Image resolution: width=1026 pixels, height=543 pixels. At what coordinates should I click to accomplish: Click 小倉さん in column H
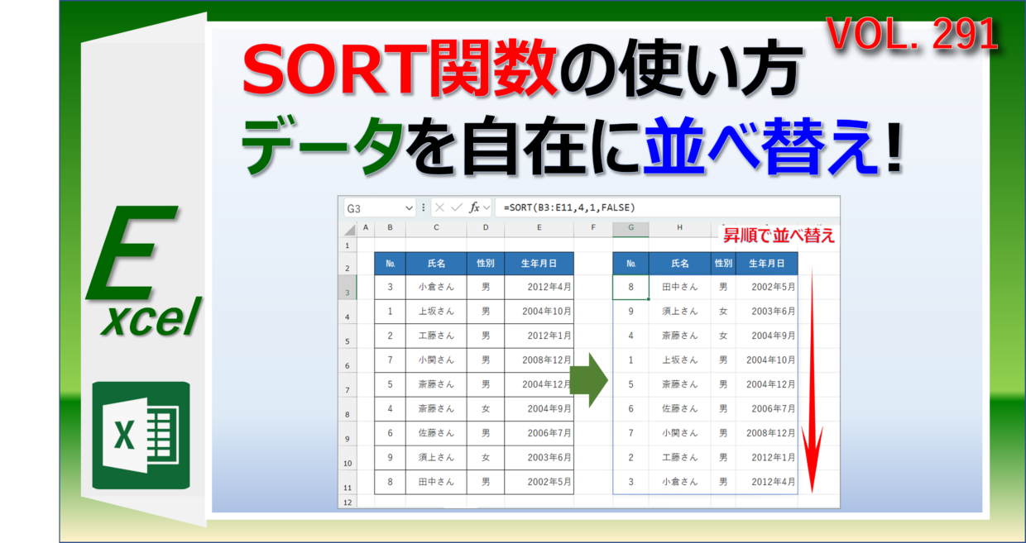679,481
